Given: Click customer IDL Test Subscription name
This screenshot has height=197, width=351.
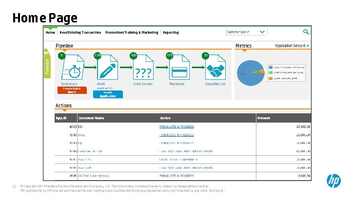Looking at the screenshot, I should point(94,176).
